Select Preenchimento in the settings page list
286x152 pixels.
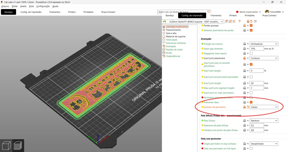click(173, 30)
